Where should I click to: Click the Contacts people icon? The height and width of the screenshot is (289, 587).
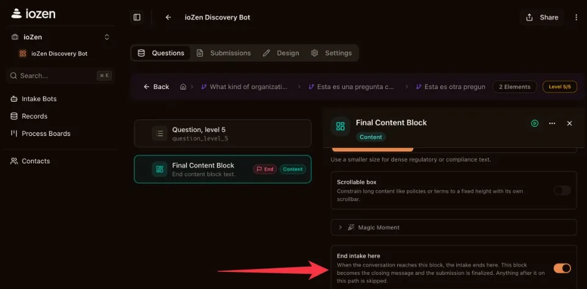click(14, 161)
